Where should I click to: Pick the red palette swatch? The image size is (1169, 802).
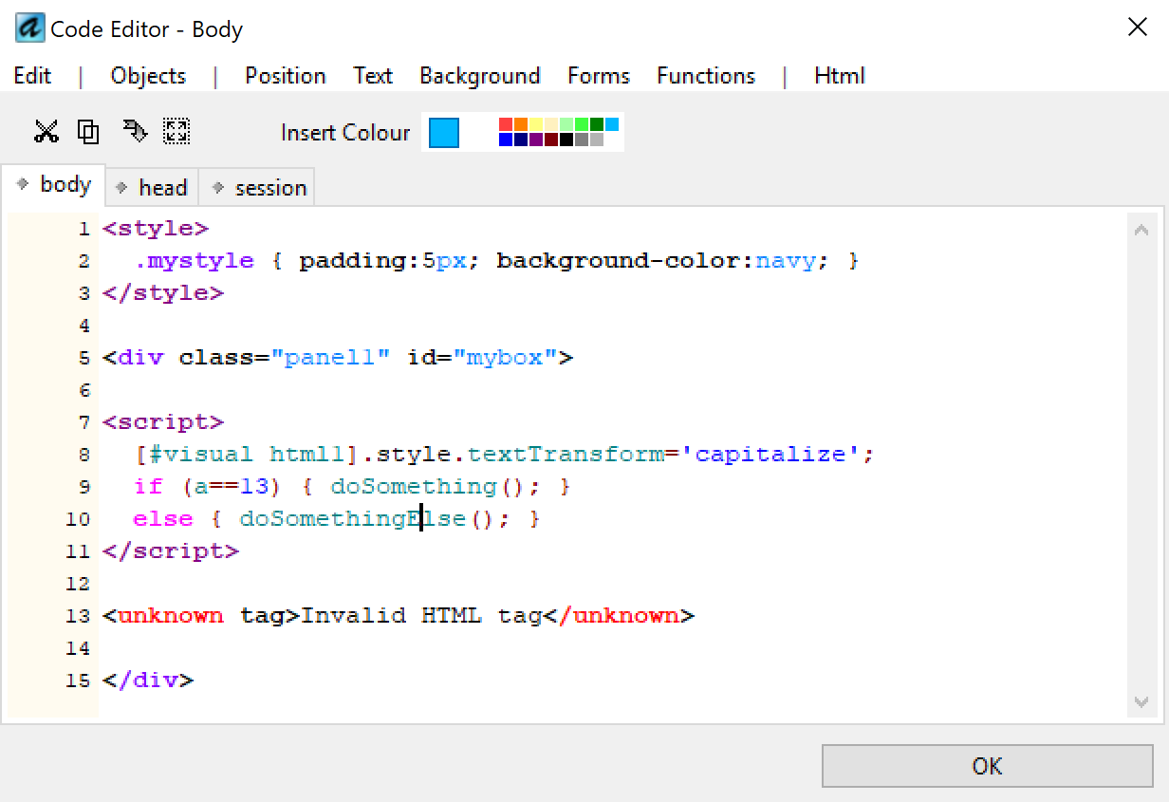(506, 124)
